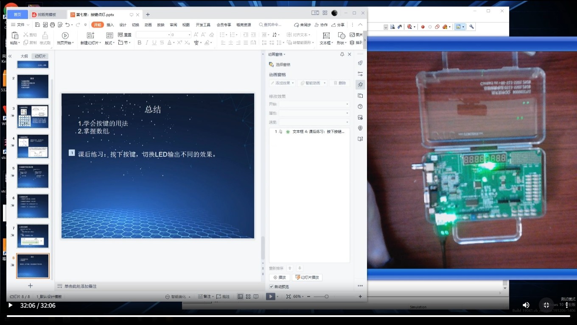Switch to the 大纲 outline pane tab
Screen dimensions: 577x325
(24, 56)
